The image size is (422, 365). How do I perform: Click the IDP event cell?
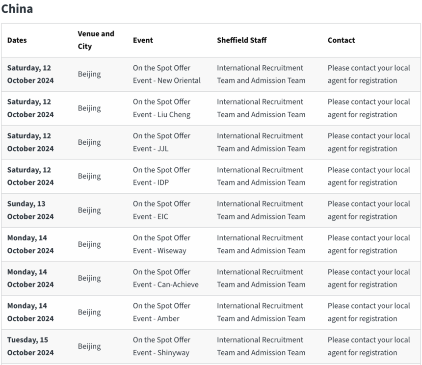(x=161, y=176)
